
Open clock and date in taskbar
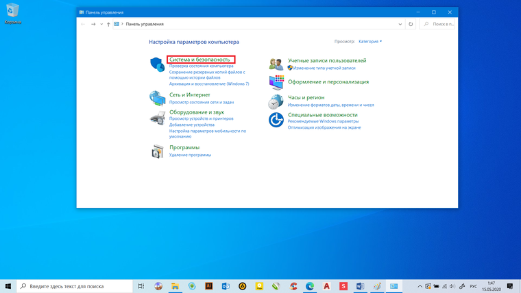click(491, 286)
